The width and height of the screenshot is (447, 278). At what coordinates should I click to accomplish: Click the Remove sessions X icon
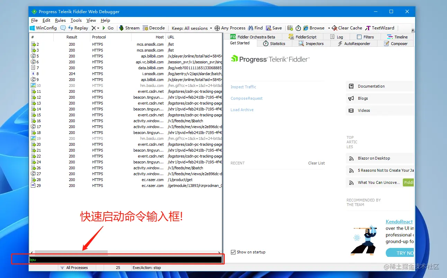pyautogui.click(x=93, y=28)
